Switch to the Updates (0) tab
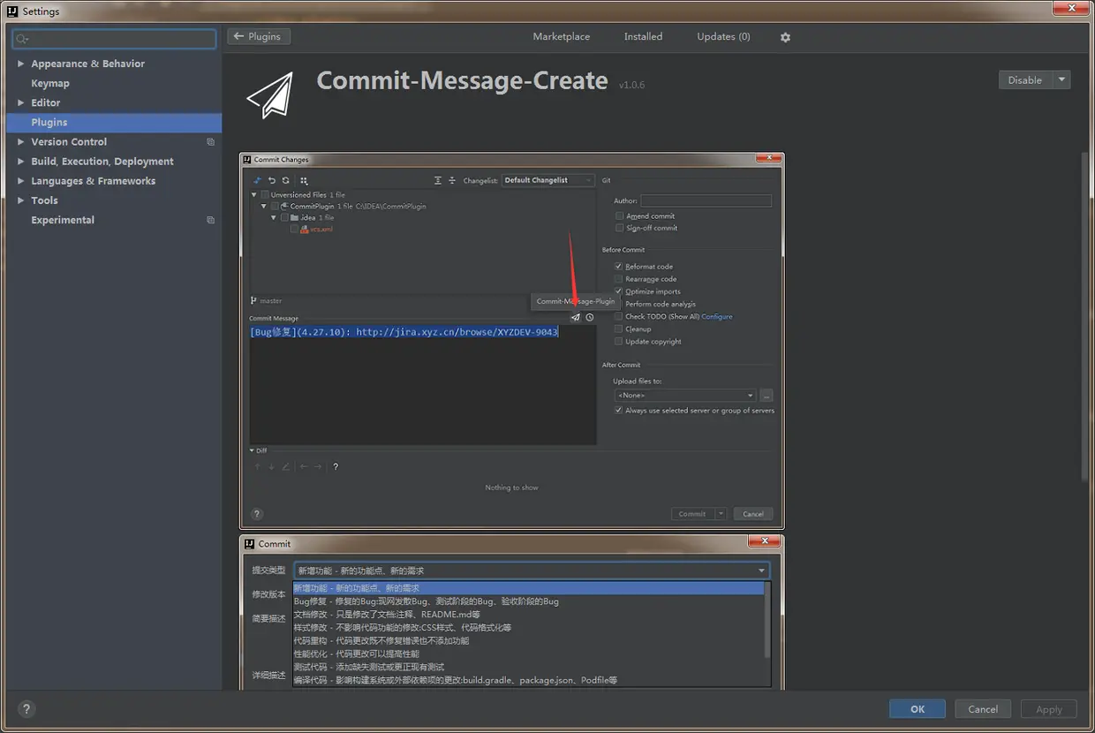 click(x=723, y=36)
